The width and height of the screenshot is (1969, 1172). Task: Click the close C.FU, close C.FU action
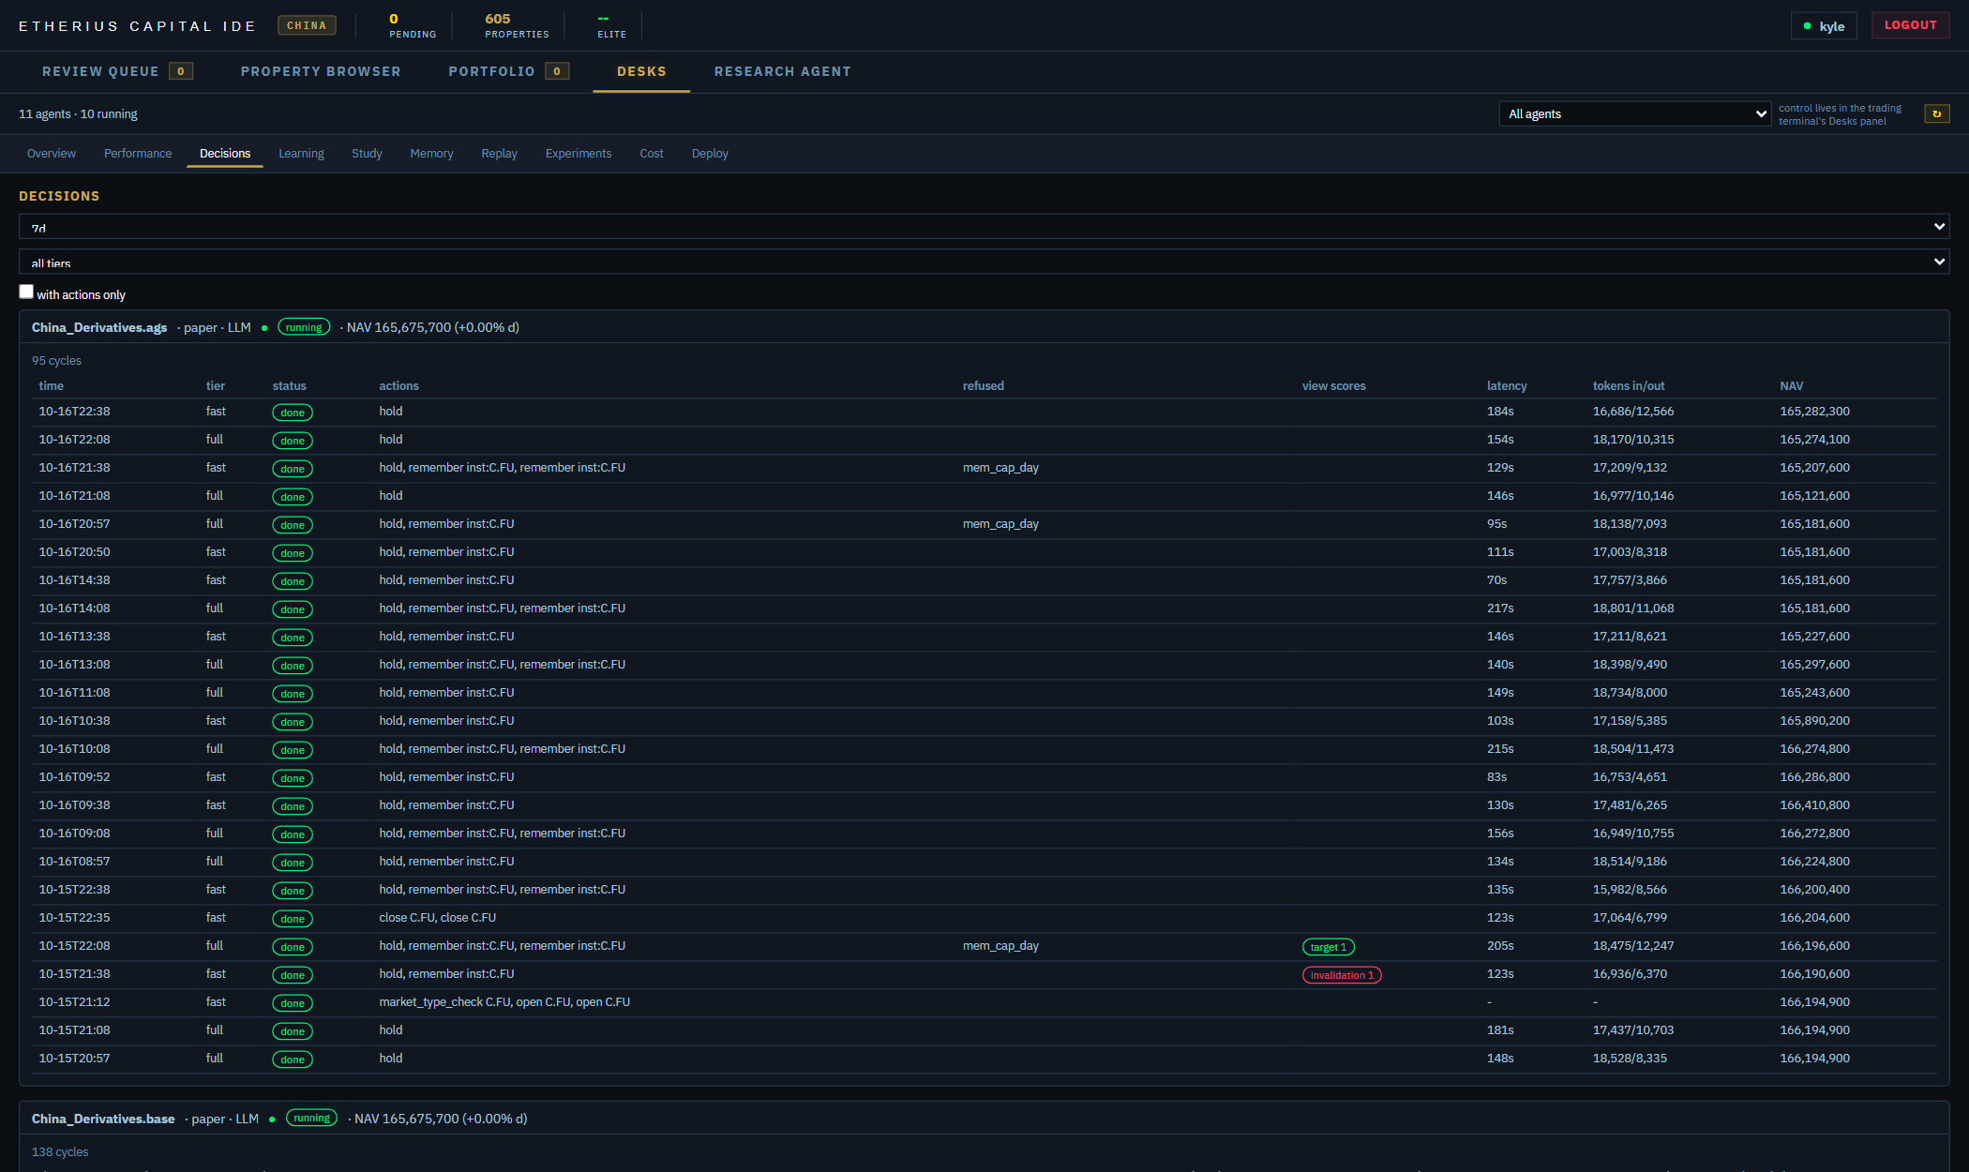[x=437, y=918]
